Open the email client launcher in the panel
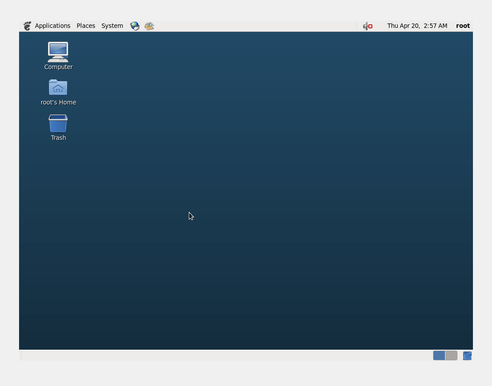Viewport: 492px width, 386px height. tap(149, 26)
